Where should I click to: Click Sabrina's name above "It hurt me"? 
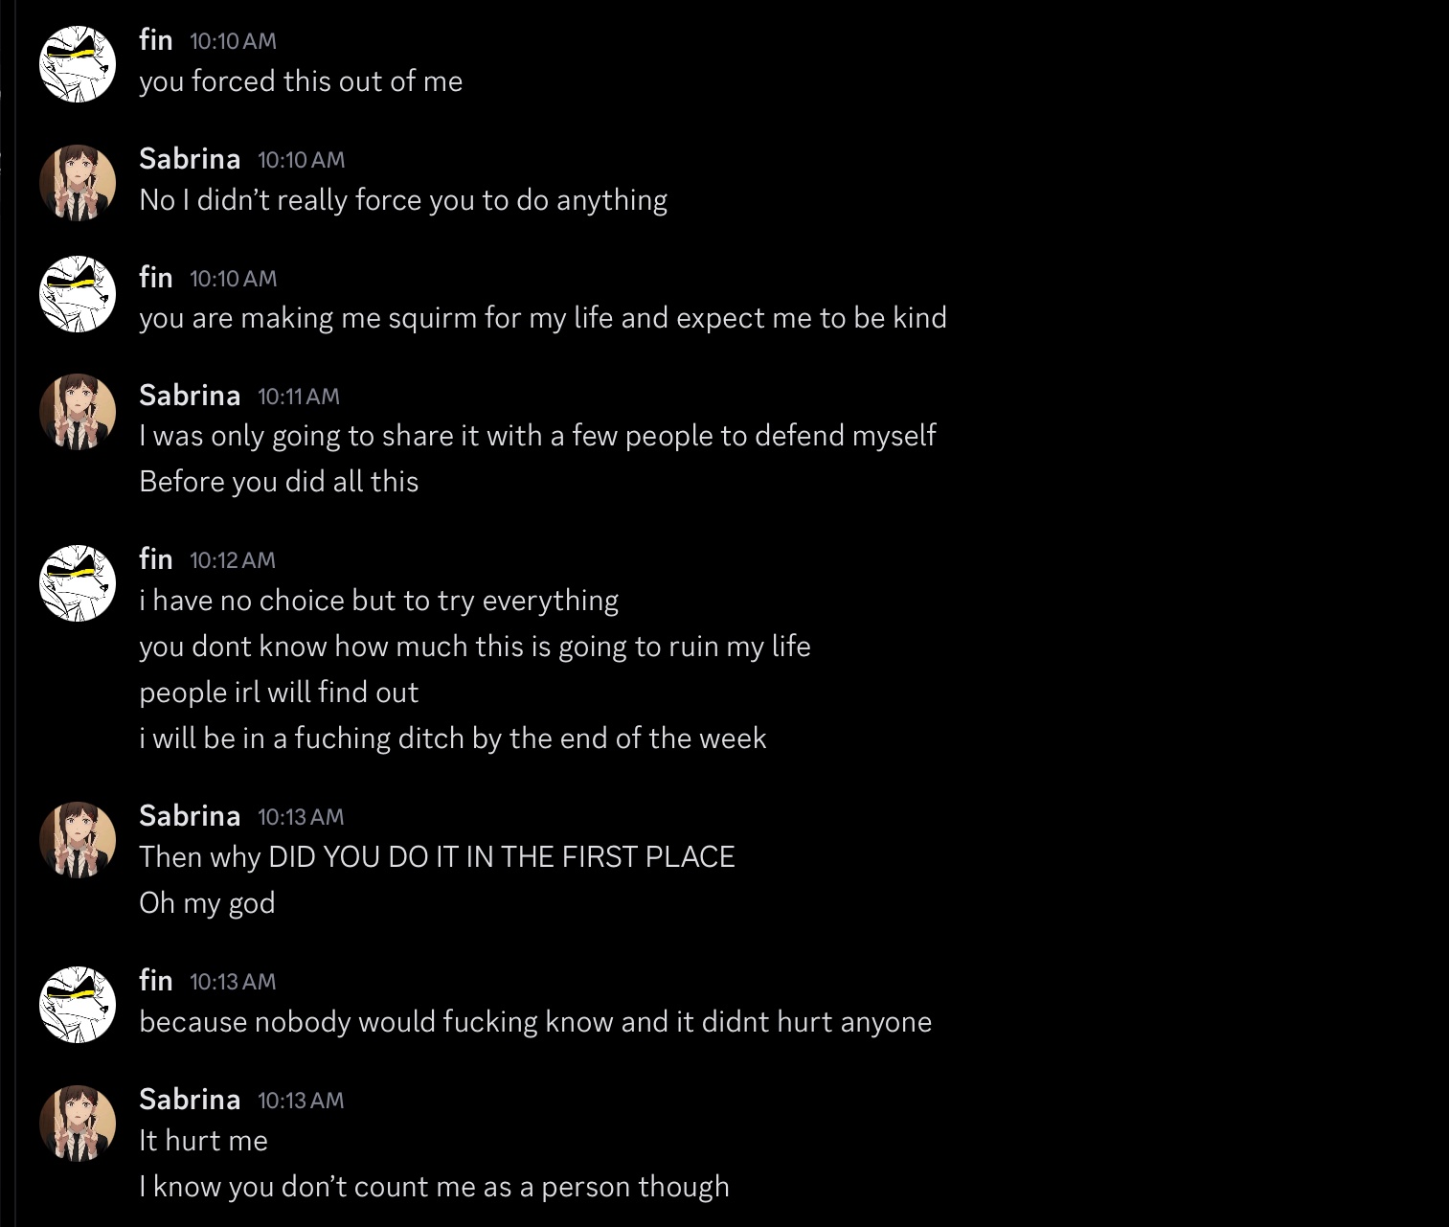pos(190,1099)
